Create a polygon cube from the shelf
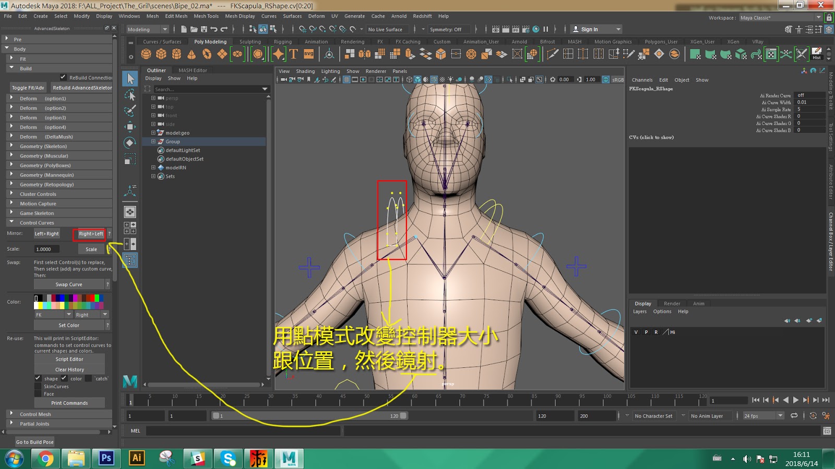Screen dimensions: 835x469 click(161, 54)
